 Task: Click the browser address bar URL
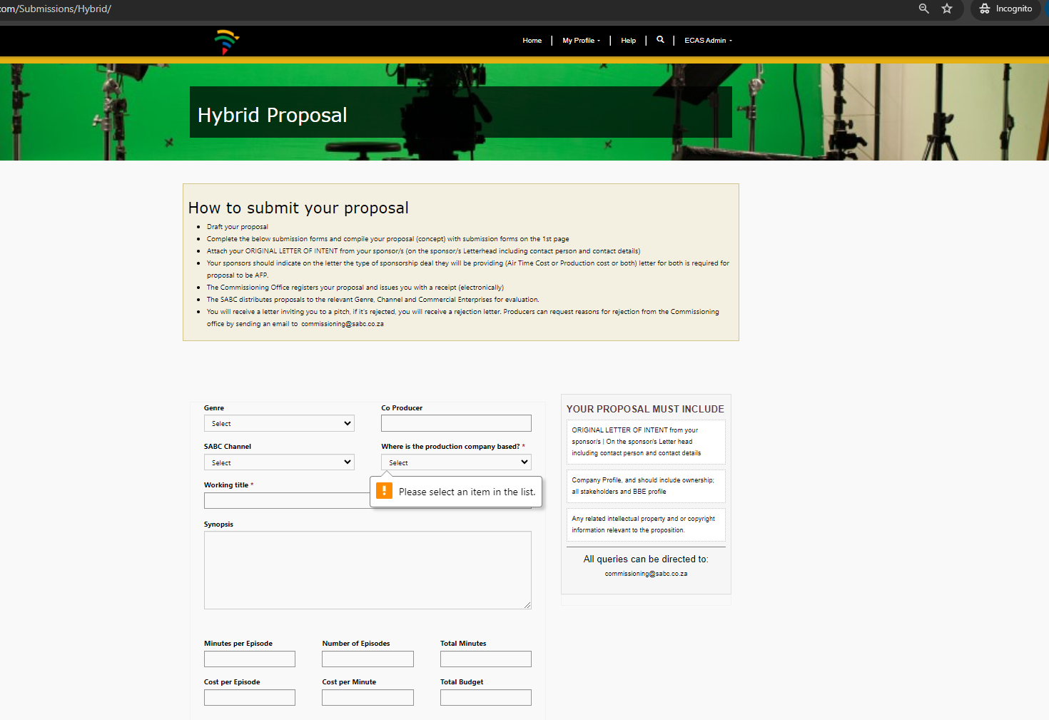[x=56, y=9]
